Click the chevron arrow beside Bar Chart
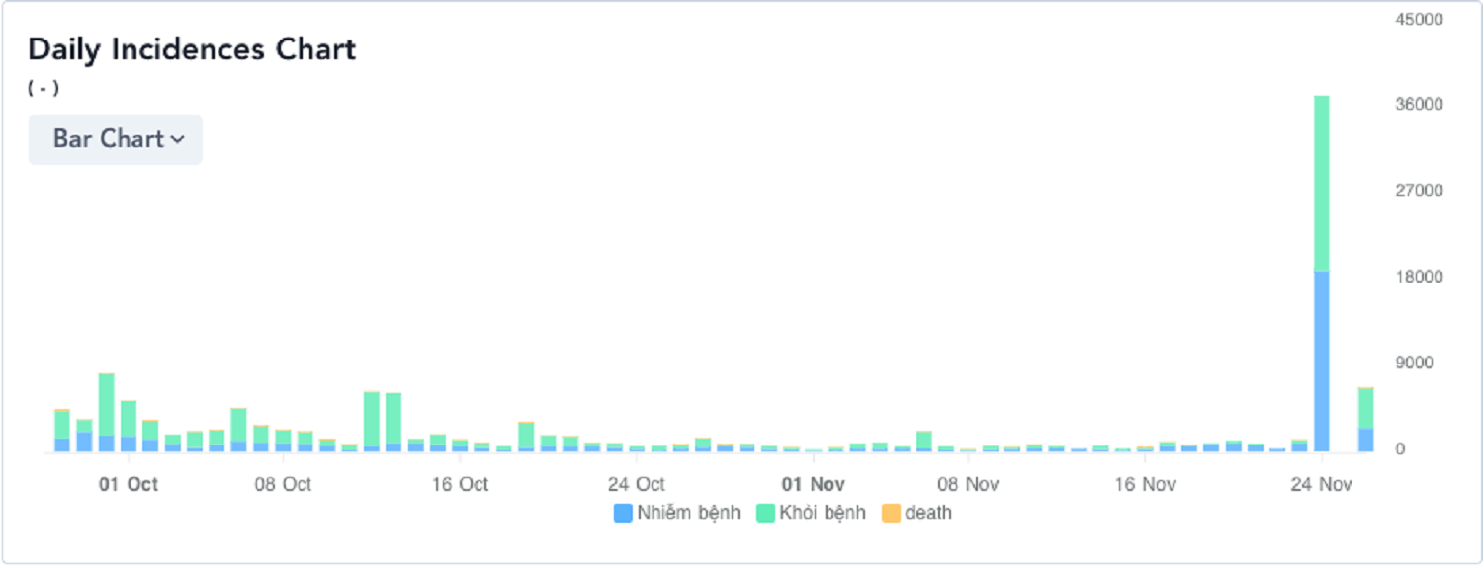1483x566 pixels. click(177, 140)
